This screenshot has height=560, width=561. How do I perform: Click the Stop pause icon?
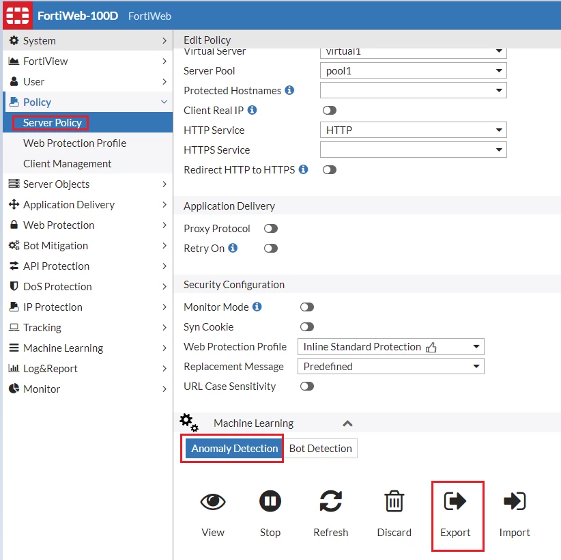tap(270, 501)
